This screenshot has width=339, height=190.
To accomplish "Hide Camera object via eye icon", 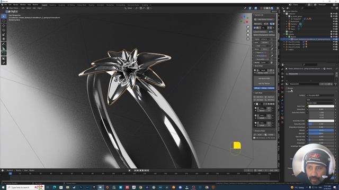I will 334,24.
